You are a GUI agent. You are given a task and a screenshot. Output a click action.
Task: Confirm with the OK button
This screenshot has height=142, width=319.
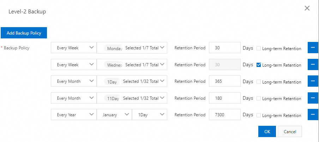tap(267, 131)
